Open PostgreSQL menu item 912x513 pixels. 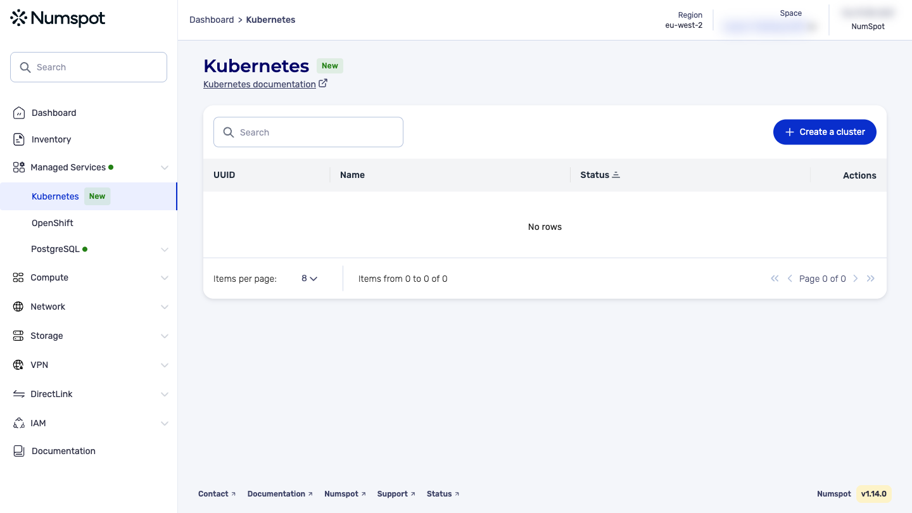pyautogui.click(x=89, y=250)
